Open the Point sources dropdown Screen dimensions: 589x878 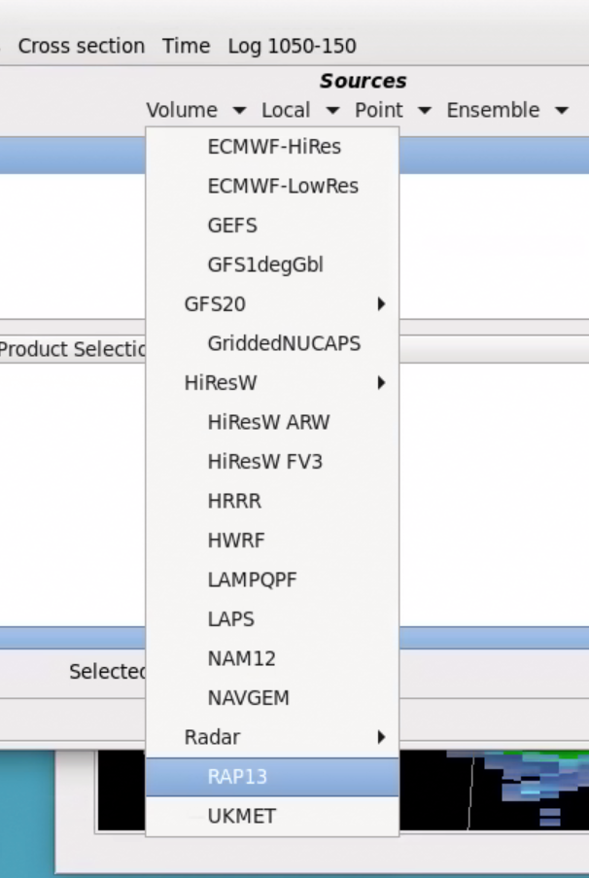[393, 110]
